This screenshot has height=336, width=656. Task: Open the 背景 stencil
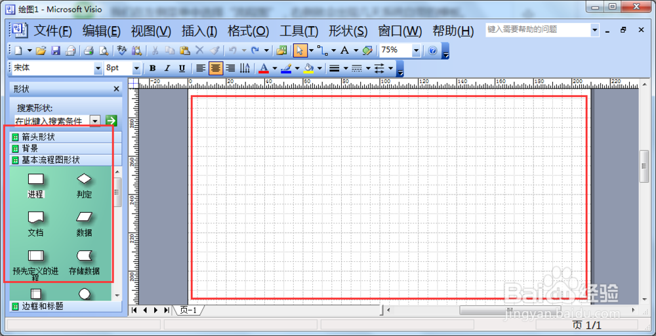pos(66,149)
